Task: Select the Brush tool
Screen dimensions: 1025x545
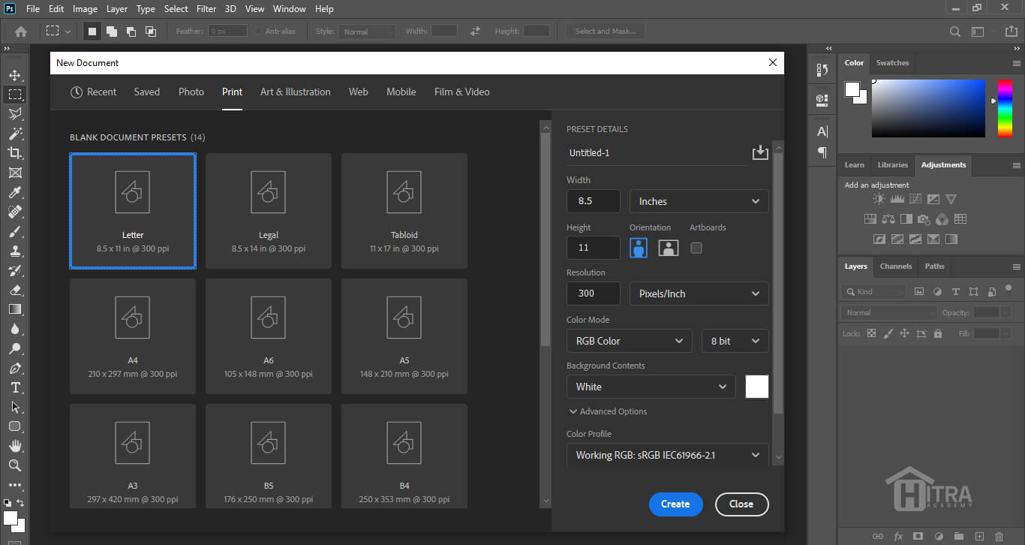Action: click(14, 231)
